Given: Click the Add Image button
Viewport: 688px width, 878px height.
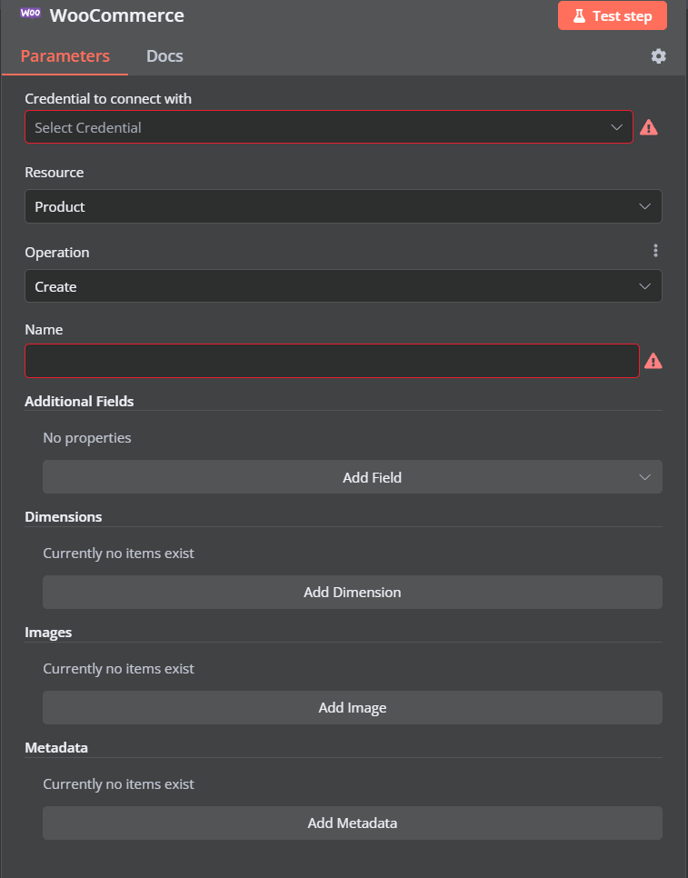Looking at the screenshot, I should pyautogui.click(x=353, y=708).
